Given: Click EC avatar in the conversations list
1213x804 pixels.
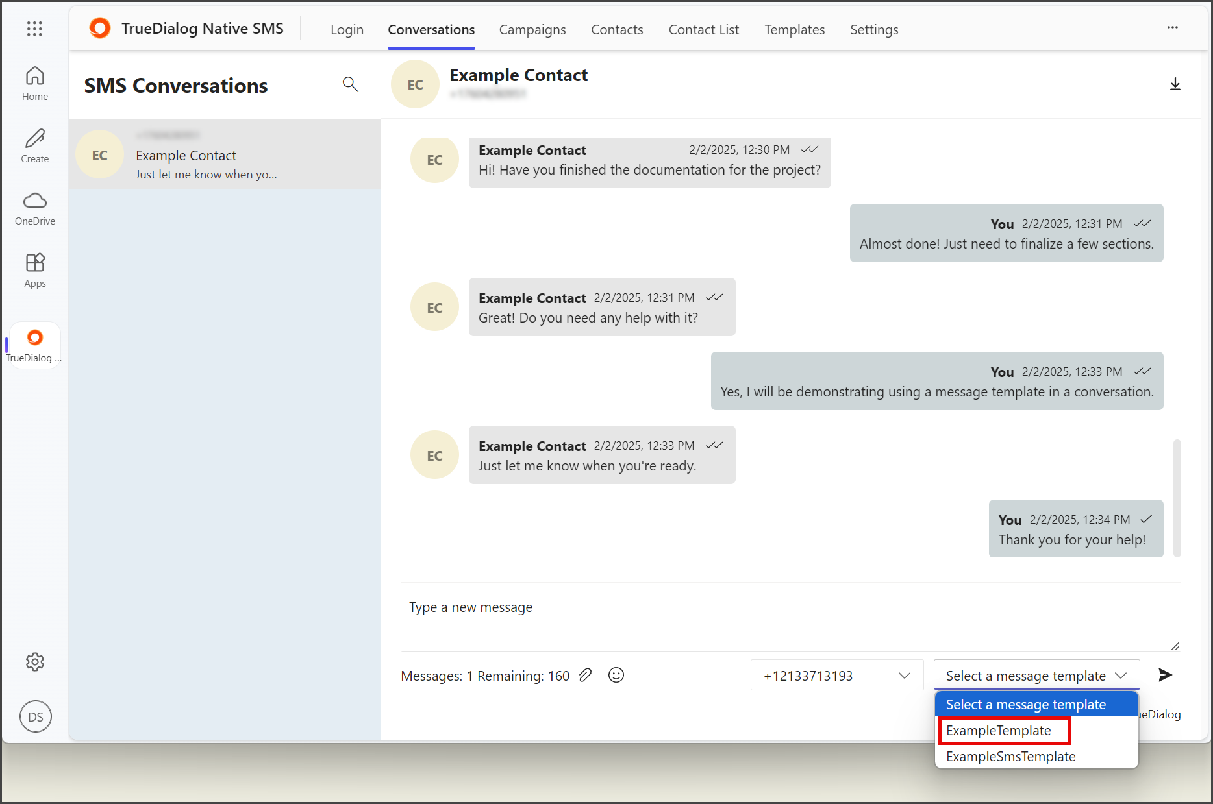Looking at the screenshot, I should coord(100,155).
